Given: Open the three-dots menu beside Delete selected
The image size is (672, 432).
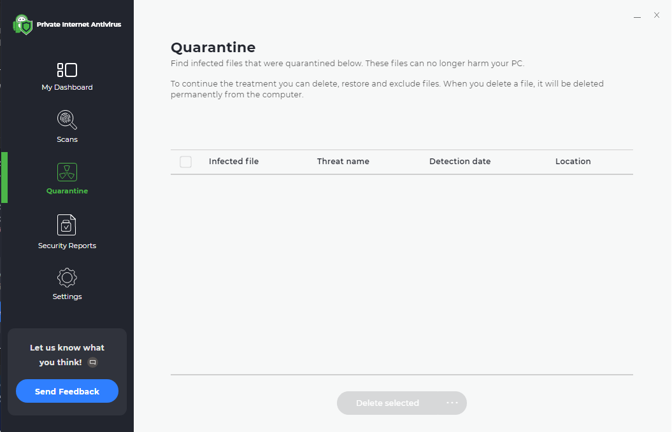Looking at the screenshot, I should (452, 403).
